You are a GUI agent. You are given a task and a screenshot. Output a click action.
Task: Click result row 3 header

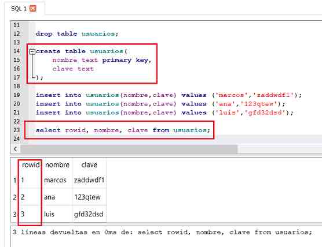14,214
